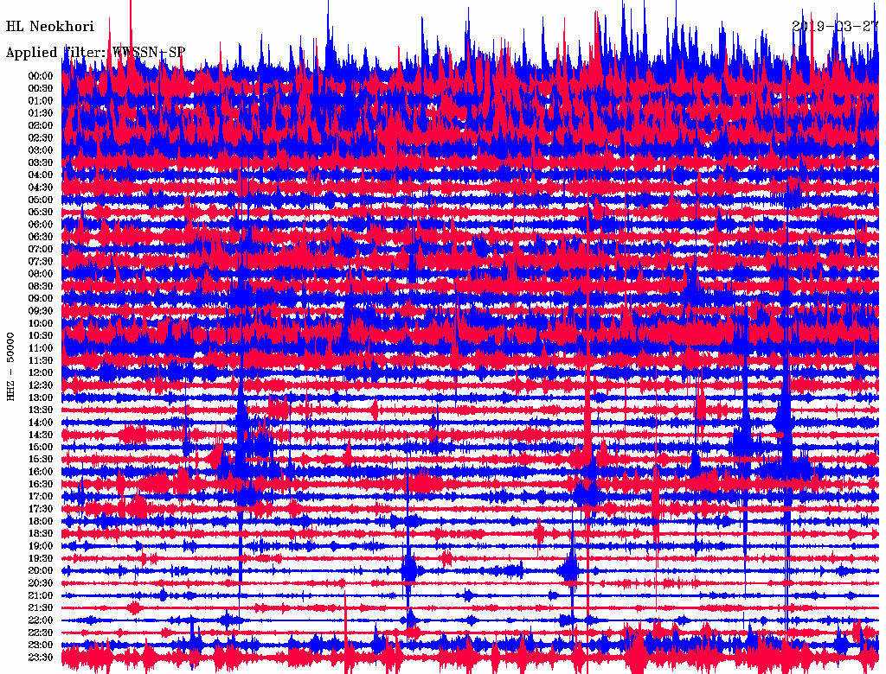Click the 10:30 time label
886x674 pixels.
(41, 336)
